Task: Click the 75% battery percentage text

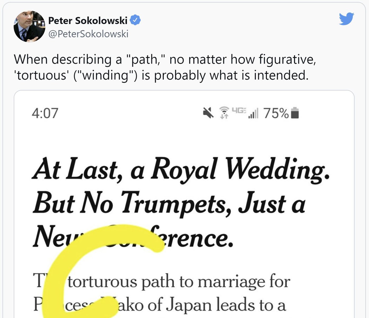Action: point(276,113)
